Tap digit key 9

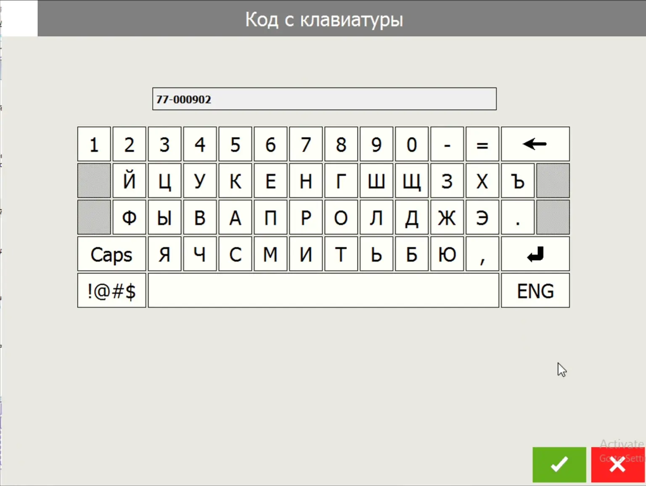(376, 144)
